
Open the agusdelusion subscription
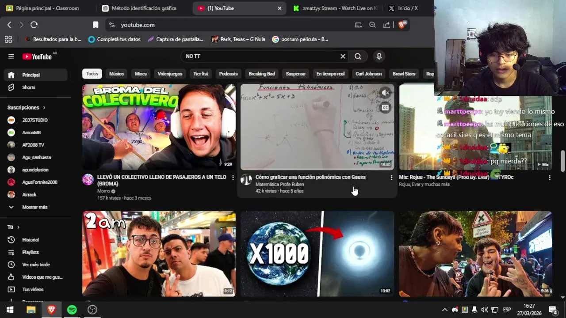click(35, 170)
